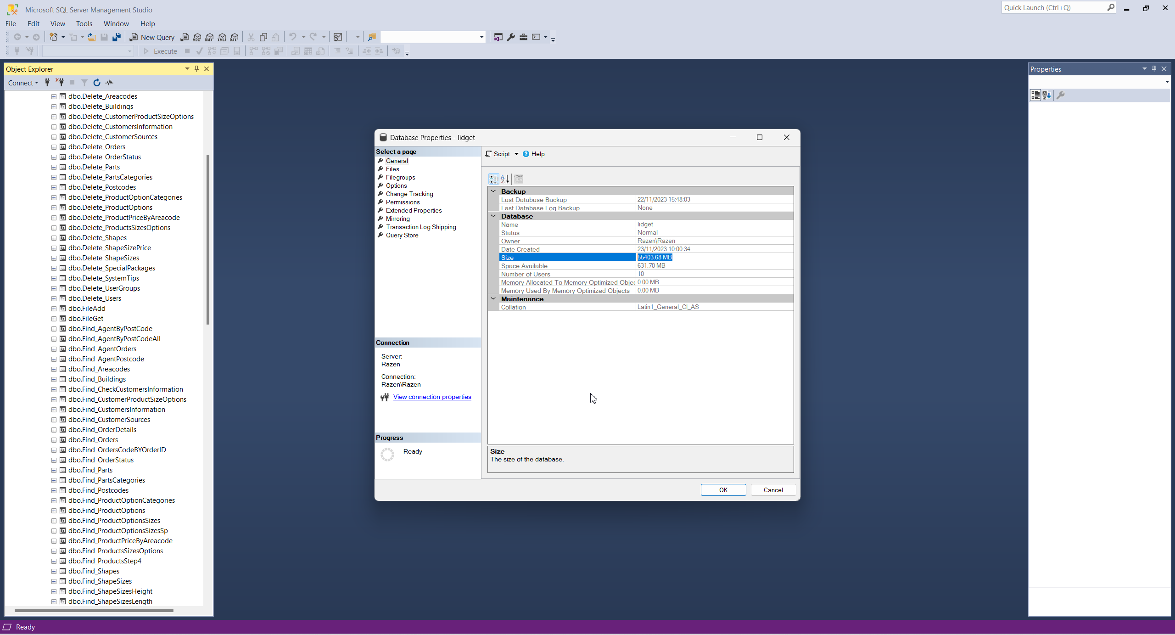Refresh the Object Explorer tree

pos(97,83)
